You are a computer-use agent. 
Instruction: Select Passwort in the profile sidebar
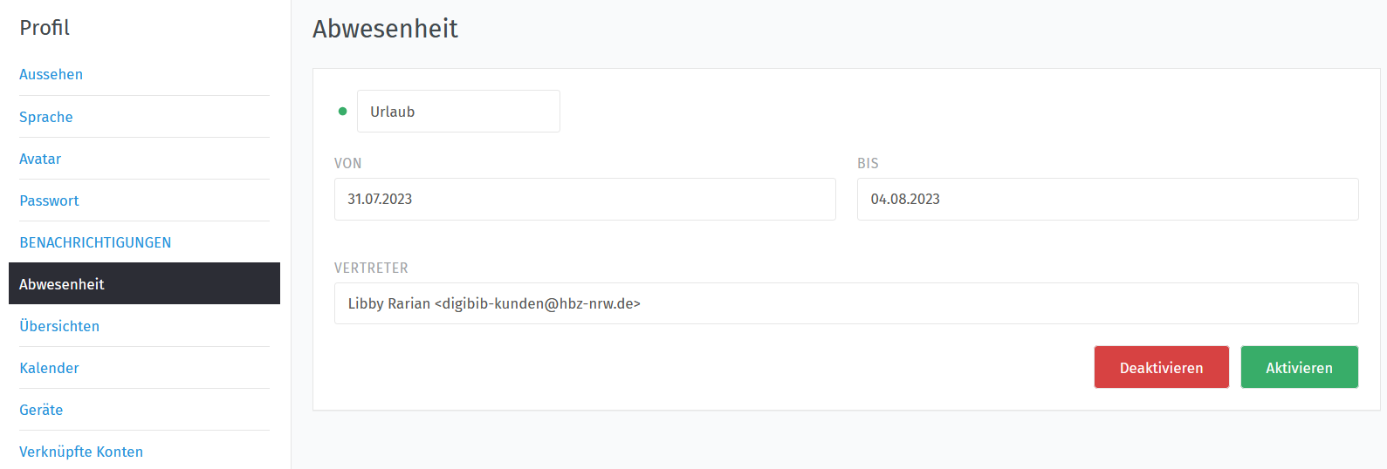[49, 201]
